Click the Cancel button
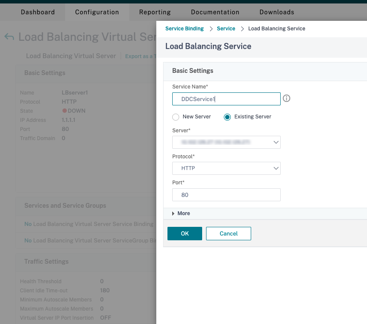The height and width of the screenshot is (324, 367). (x=229, y=233)
